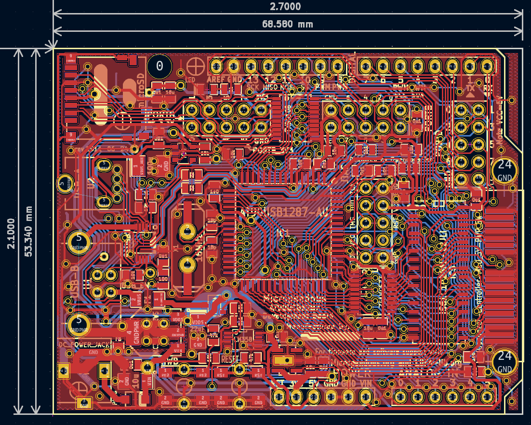The image size is (531, 425).
Task: Select the 13 pin label at top
Action: pyautogui.click(x=253, y=80)
